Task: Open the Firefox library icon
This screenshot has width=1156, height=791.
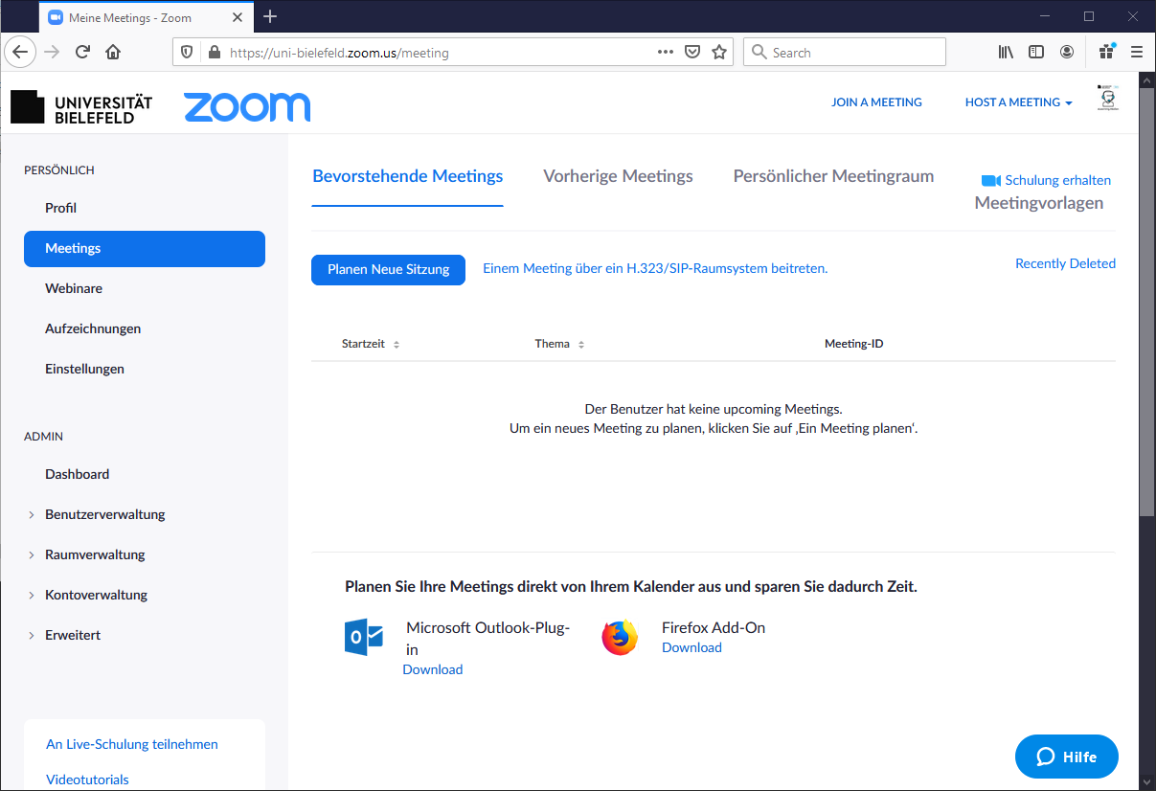Action: tap(1006, 53)
